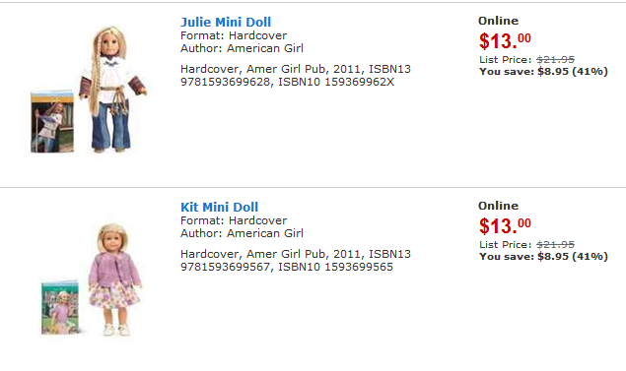
Task: Click the ISBN13 9781593699567 details text
Action: [x=296, y=260]
